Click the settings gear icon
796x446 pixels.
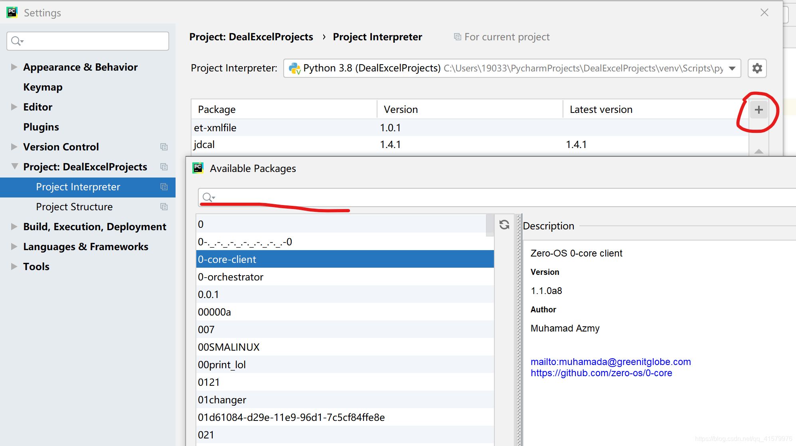tap(757, 68)
